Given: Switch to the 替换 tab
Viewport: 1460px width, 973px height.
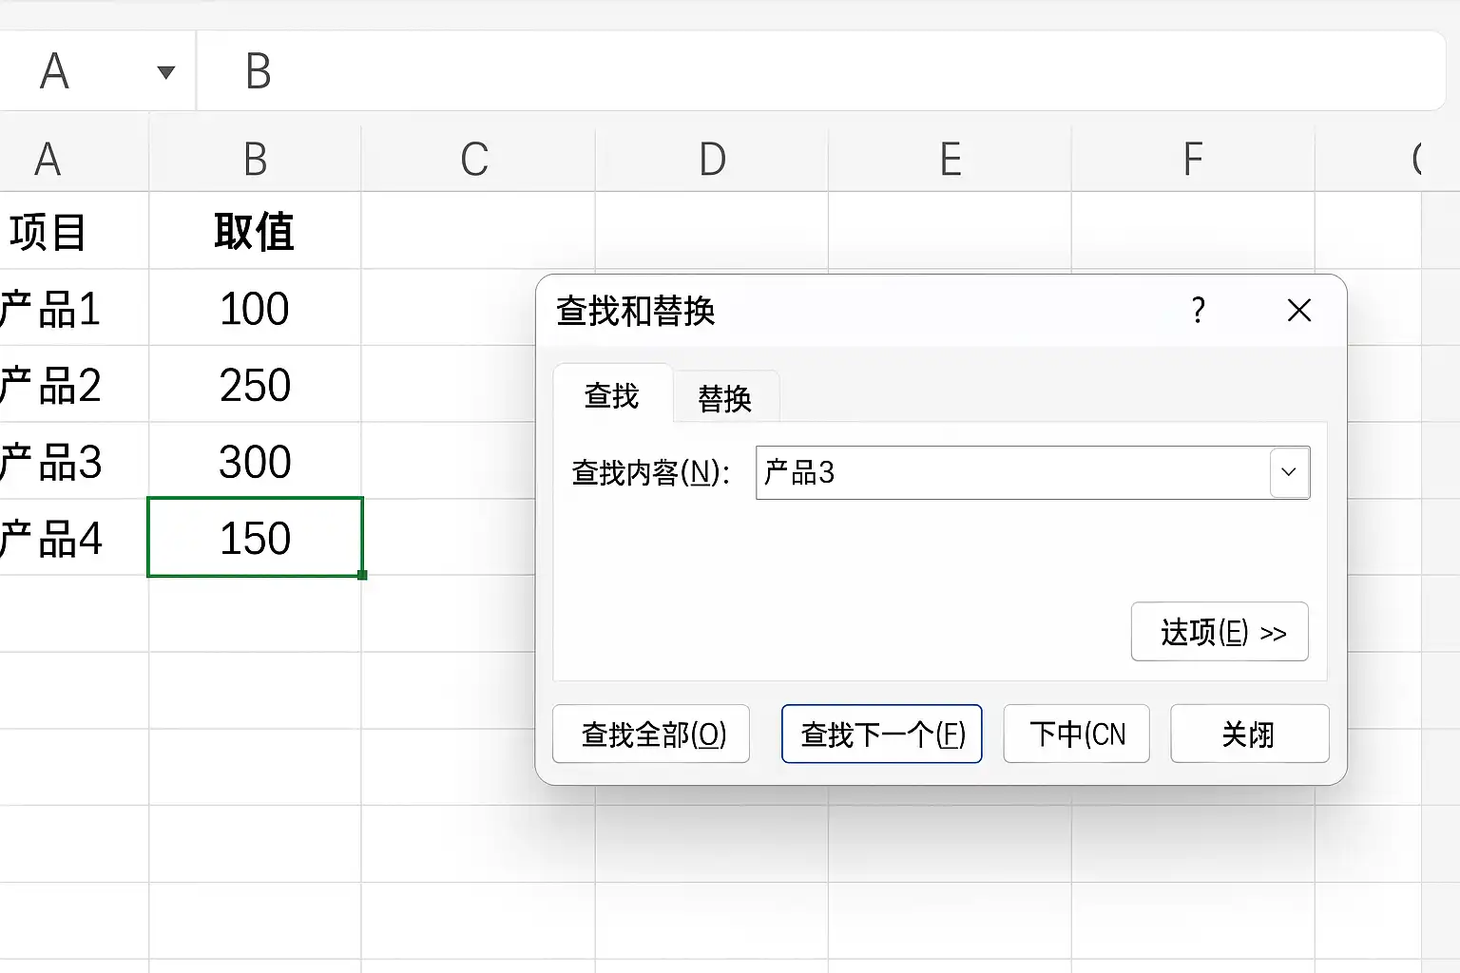Looking at the screenshot, I should [x=725, y=397].
